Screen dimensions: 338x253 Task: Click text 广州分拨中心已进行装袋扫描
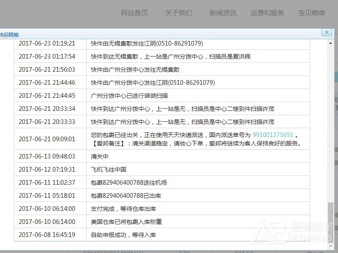[129, 96]
